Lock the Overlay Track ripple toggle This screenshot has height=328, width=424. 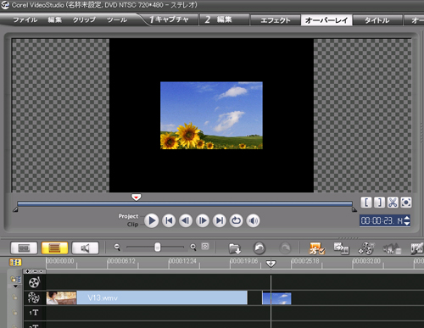click(14, 297)
